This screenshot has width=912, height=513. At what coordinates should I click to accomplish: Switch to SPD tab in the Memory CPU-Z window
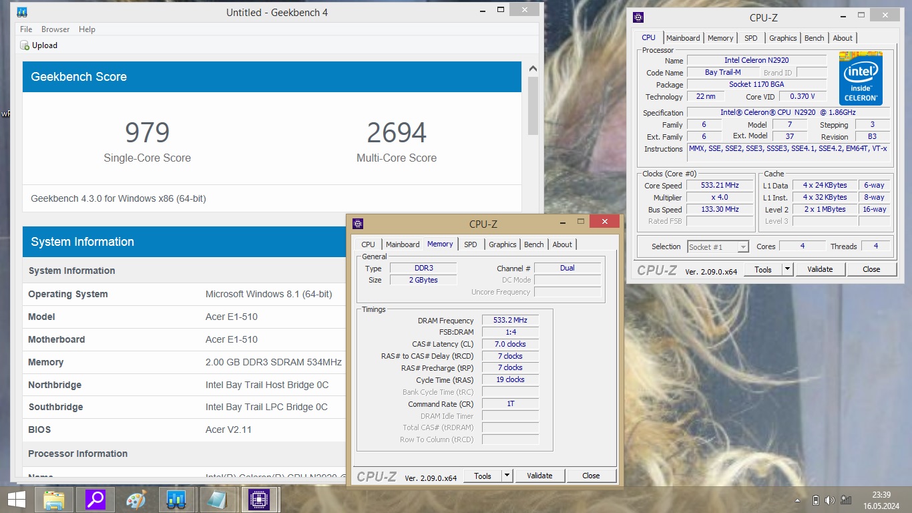tap(471, 244)
